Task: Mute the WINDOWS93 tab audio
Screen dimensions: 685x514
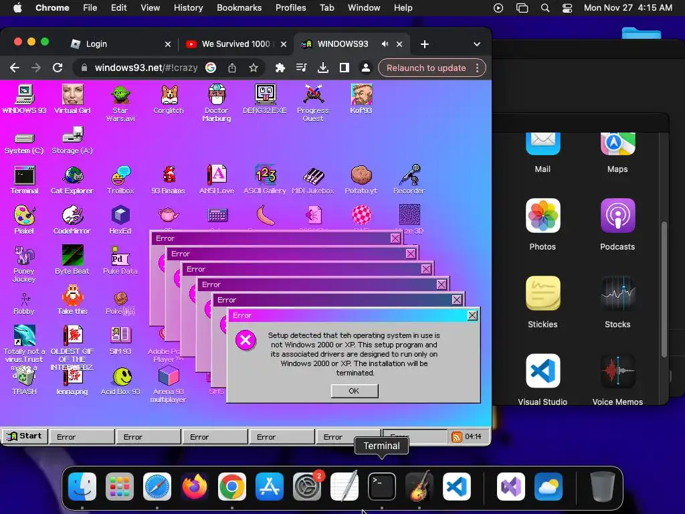Action: 385,44
